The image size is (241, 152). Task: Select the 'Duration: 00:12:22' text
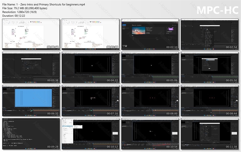point(14,16)
